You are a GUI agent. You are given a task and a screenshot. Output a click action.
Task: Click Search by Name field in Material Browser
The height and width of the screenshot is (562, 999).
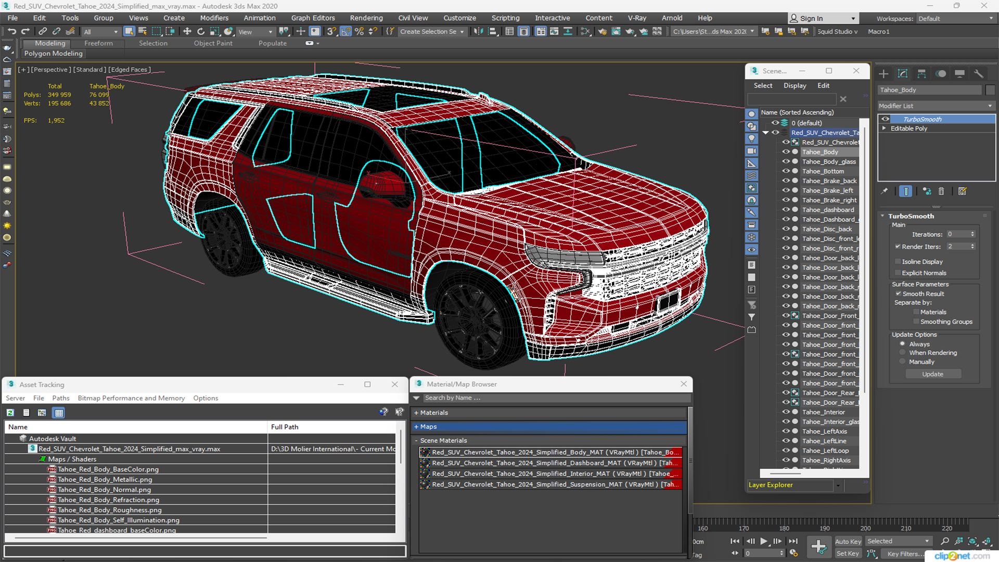(x=556, y=398)
